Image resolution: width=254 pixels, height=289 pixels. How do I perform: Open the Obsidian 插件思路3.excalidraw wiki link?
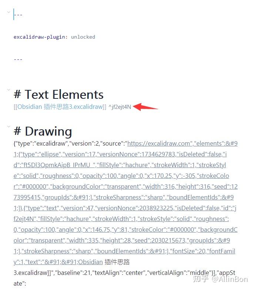click(x=60, y=107)
